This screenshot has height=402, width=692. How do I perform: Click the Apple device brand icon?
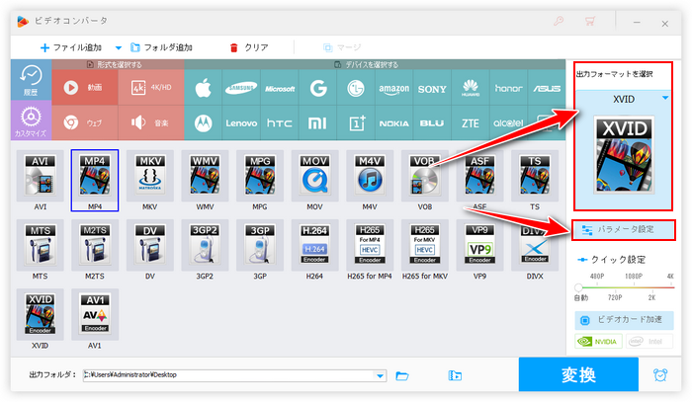204,87
